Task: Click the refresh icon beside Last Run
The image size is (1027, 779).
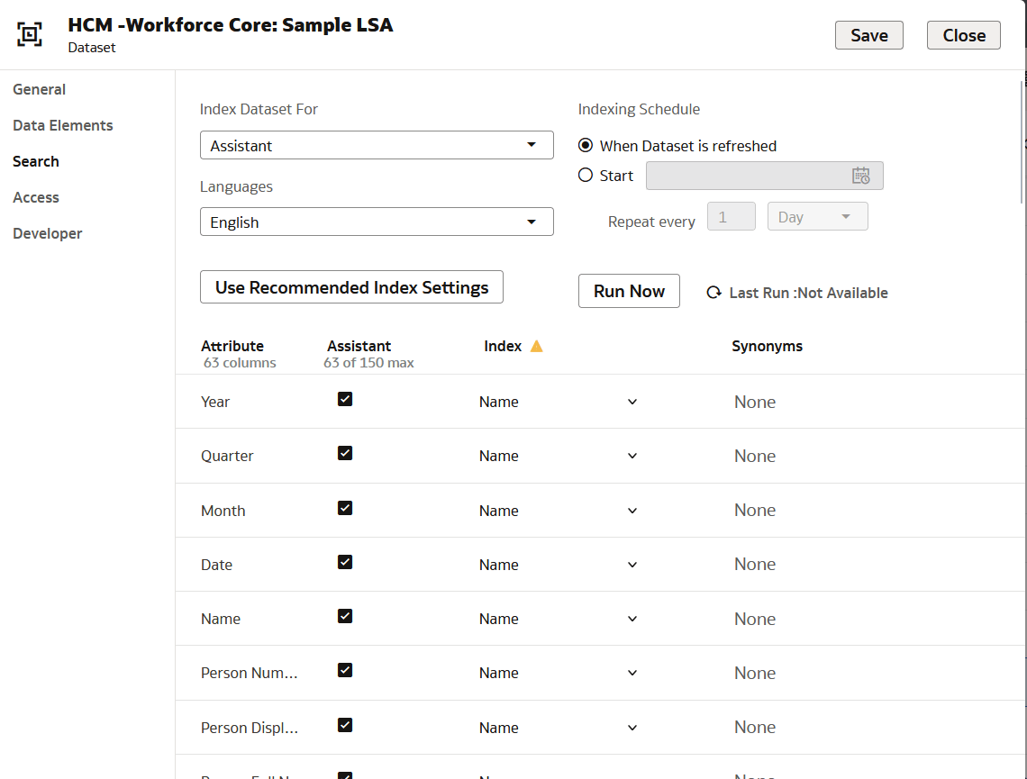Action: click(x=713, y=293)
